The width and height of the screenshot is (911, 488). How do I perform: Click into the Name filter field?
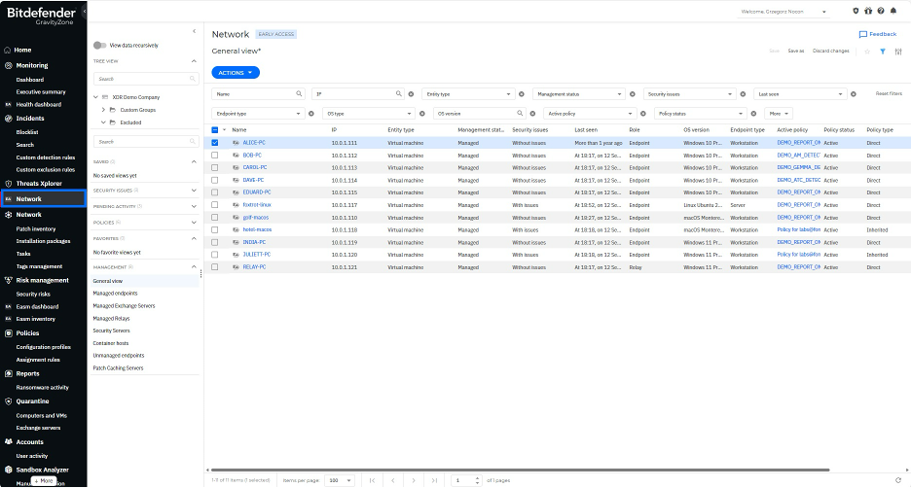point(258,94)
